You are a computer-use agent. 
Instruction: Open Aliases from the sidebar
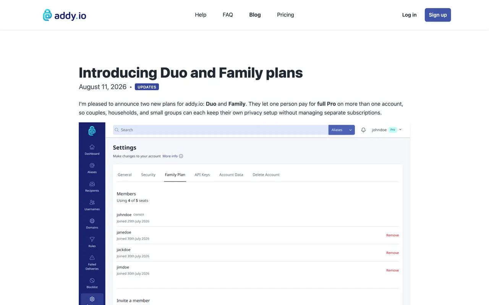point(92,168)
